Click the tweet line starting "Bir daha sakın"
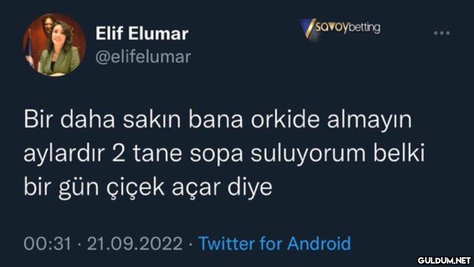The width and height of the screenshot is (474, 267). point(218,120)
